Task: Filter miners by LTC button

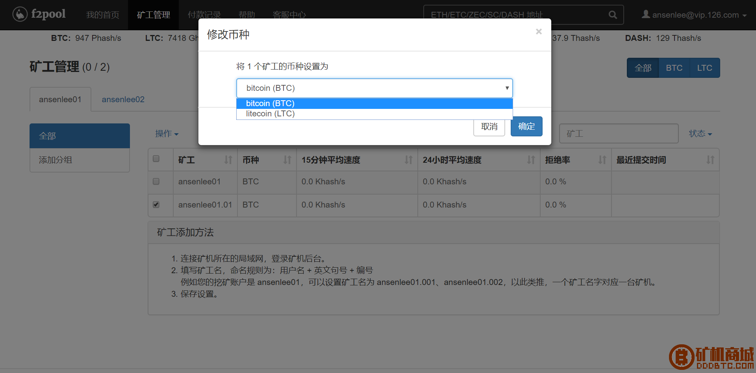Action: 705,68
